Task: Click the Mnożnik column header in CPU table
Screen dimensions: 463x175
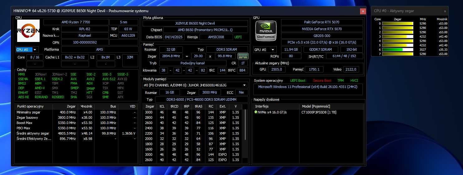Action: (x=86, y=106)
